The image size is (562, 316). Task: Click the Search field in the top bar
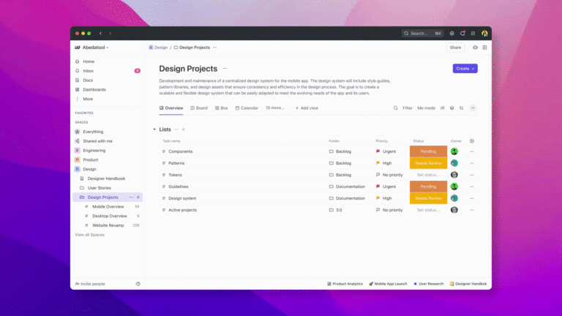[422, 34]
